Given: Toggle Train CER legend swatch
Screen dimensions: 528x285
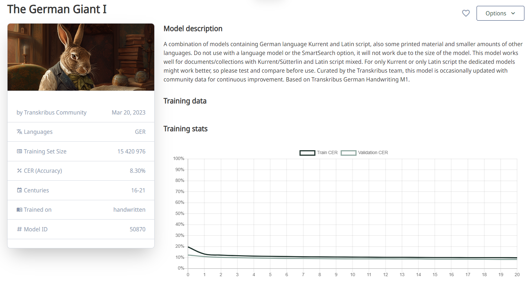Looking at the screenshot, I should click(307, 153).
